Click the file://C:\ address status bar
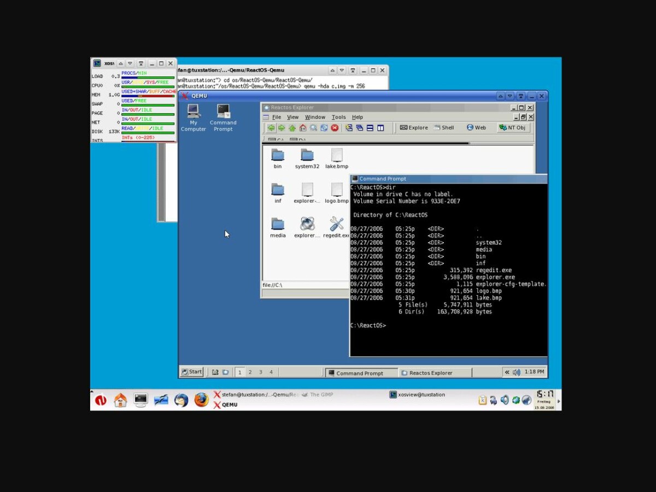This screenshot has height=492, width=656. pyautogui.click(x=305, y=285)
